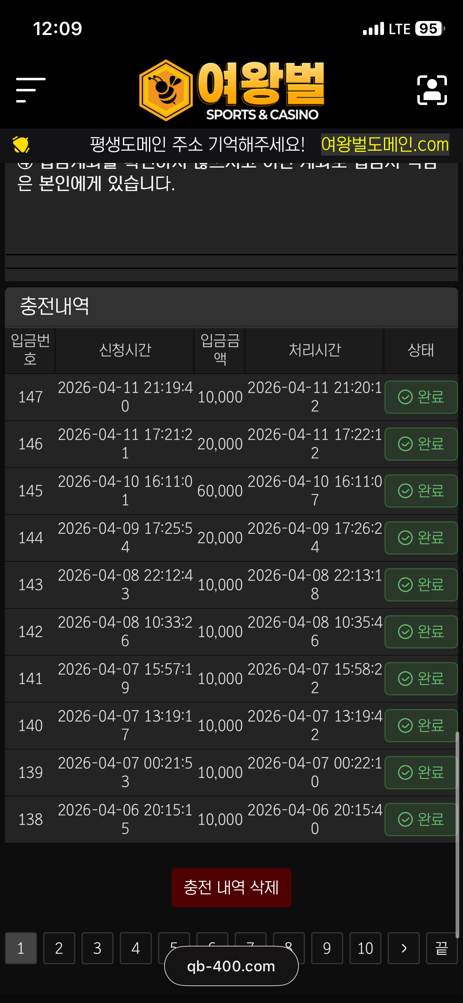Go to page 2 of history
Image resolution: width=463 pixels, height=1003 pixels.
tap(59, 948)
